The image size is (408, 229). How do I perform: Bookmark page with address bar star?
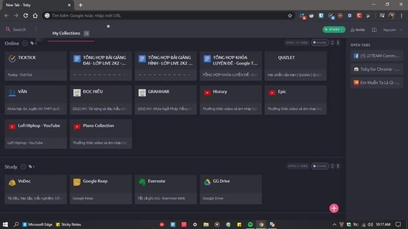coord(290,16)
